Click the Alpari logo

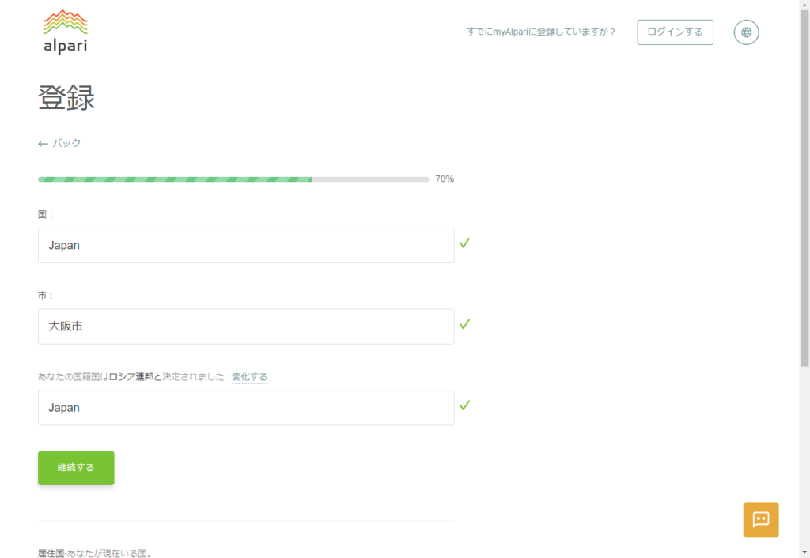(x=65, y=32)
